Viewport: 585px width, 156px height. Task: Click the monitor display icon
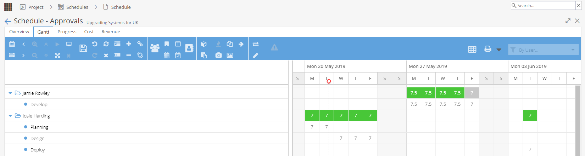click(69, 44)
